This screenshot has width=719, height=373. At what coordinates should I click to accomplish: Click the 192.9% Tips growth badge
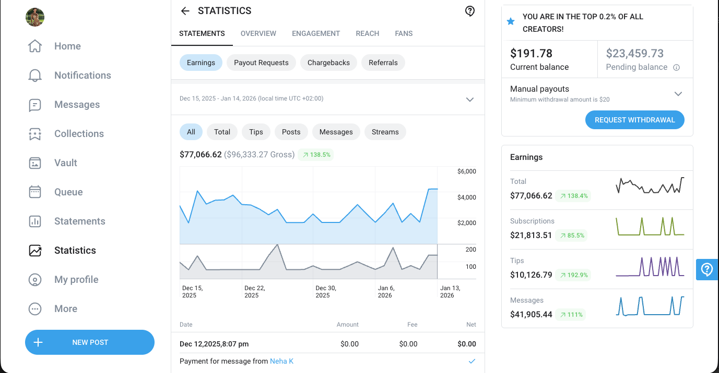coord(573,275)
